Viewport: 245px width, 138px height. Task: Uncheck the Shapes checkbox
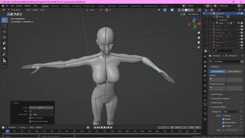click(x=223, y=119)
